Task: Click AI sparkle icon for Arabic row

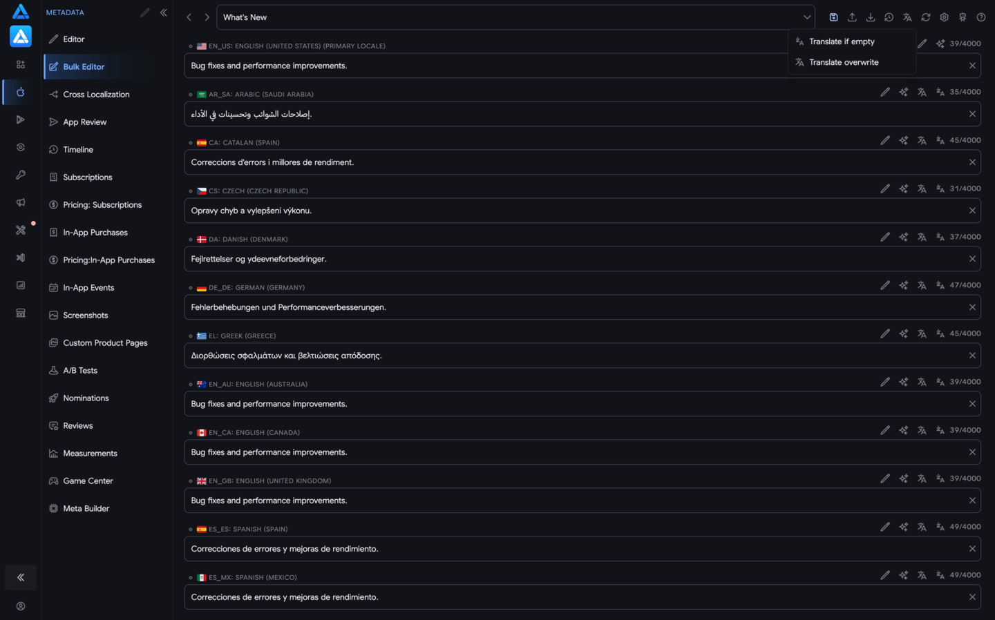Action: point(903,92)
